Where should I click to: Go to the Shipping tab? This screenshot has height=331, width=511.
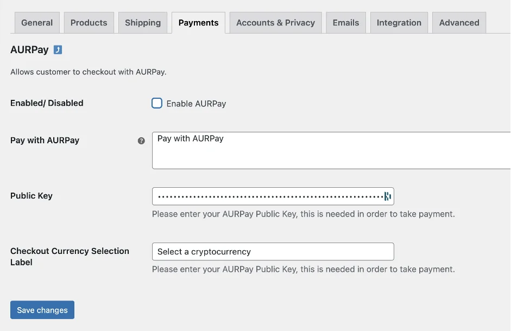pyautogui.click(x=143, y=23)
